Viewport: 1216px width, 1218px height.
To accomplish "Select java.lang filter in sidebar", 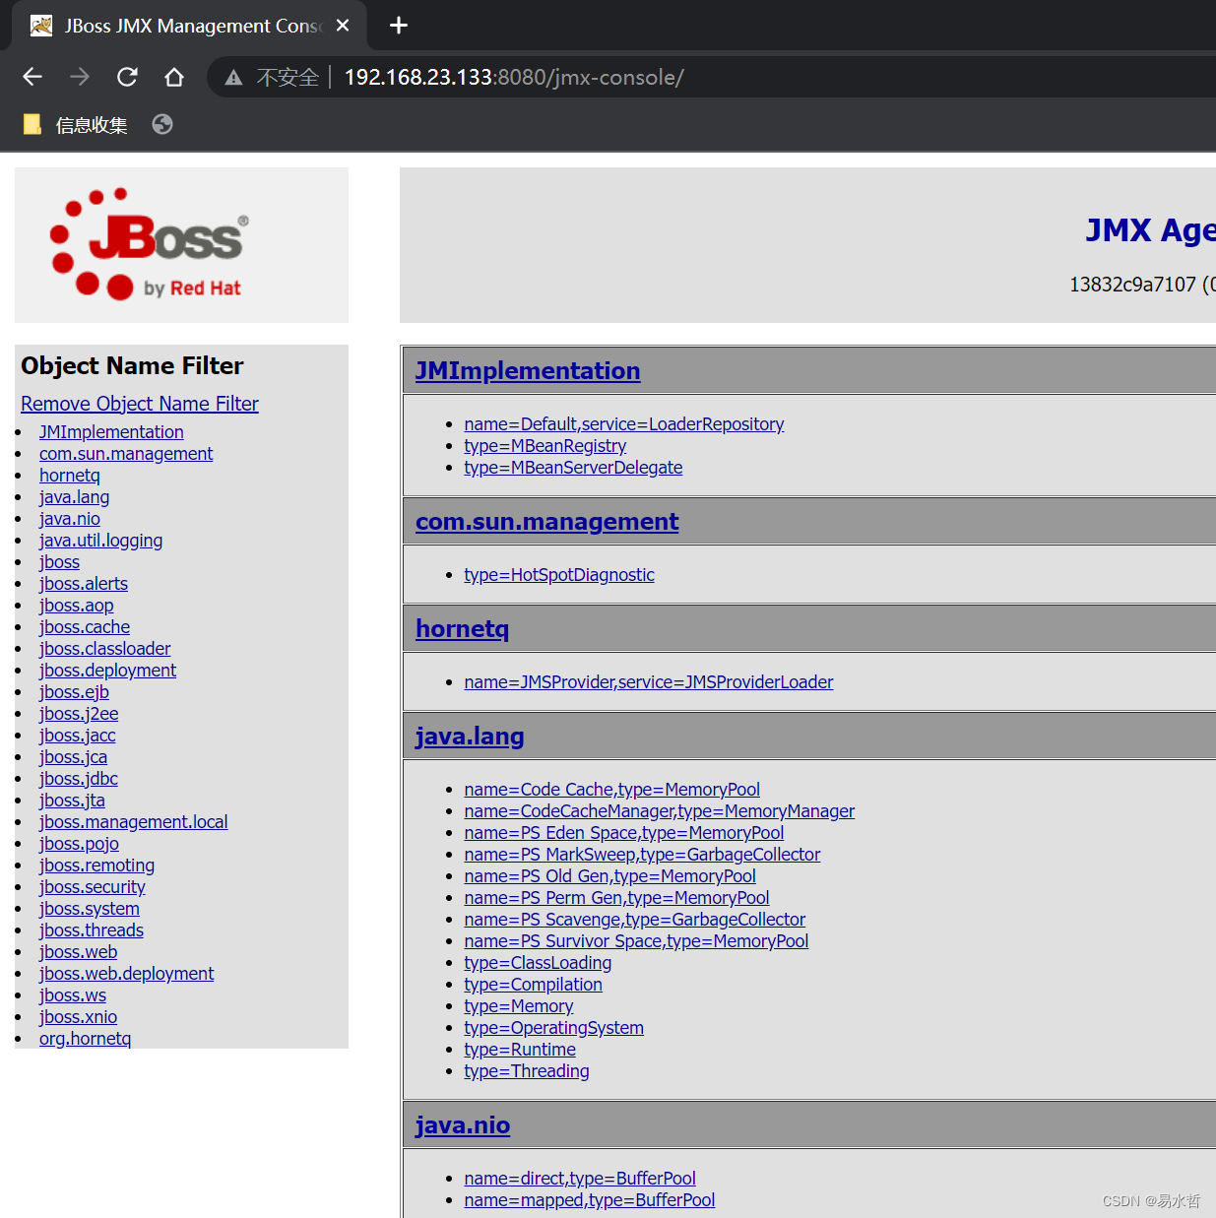I will click(75, 497).
